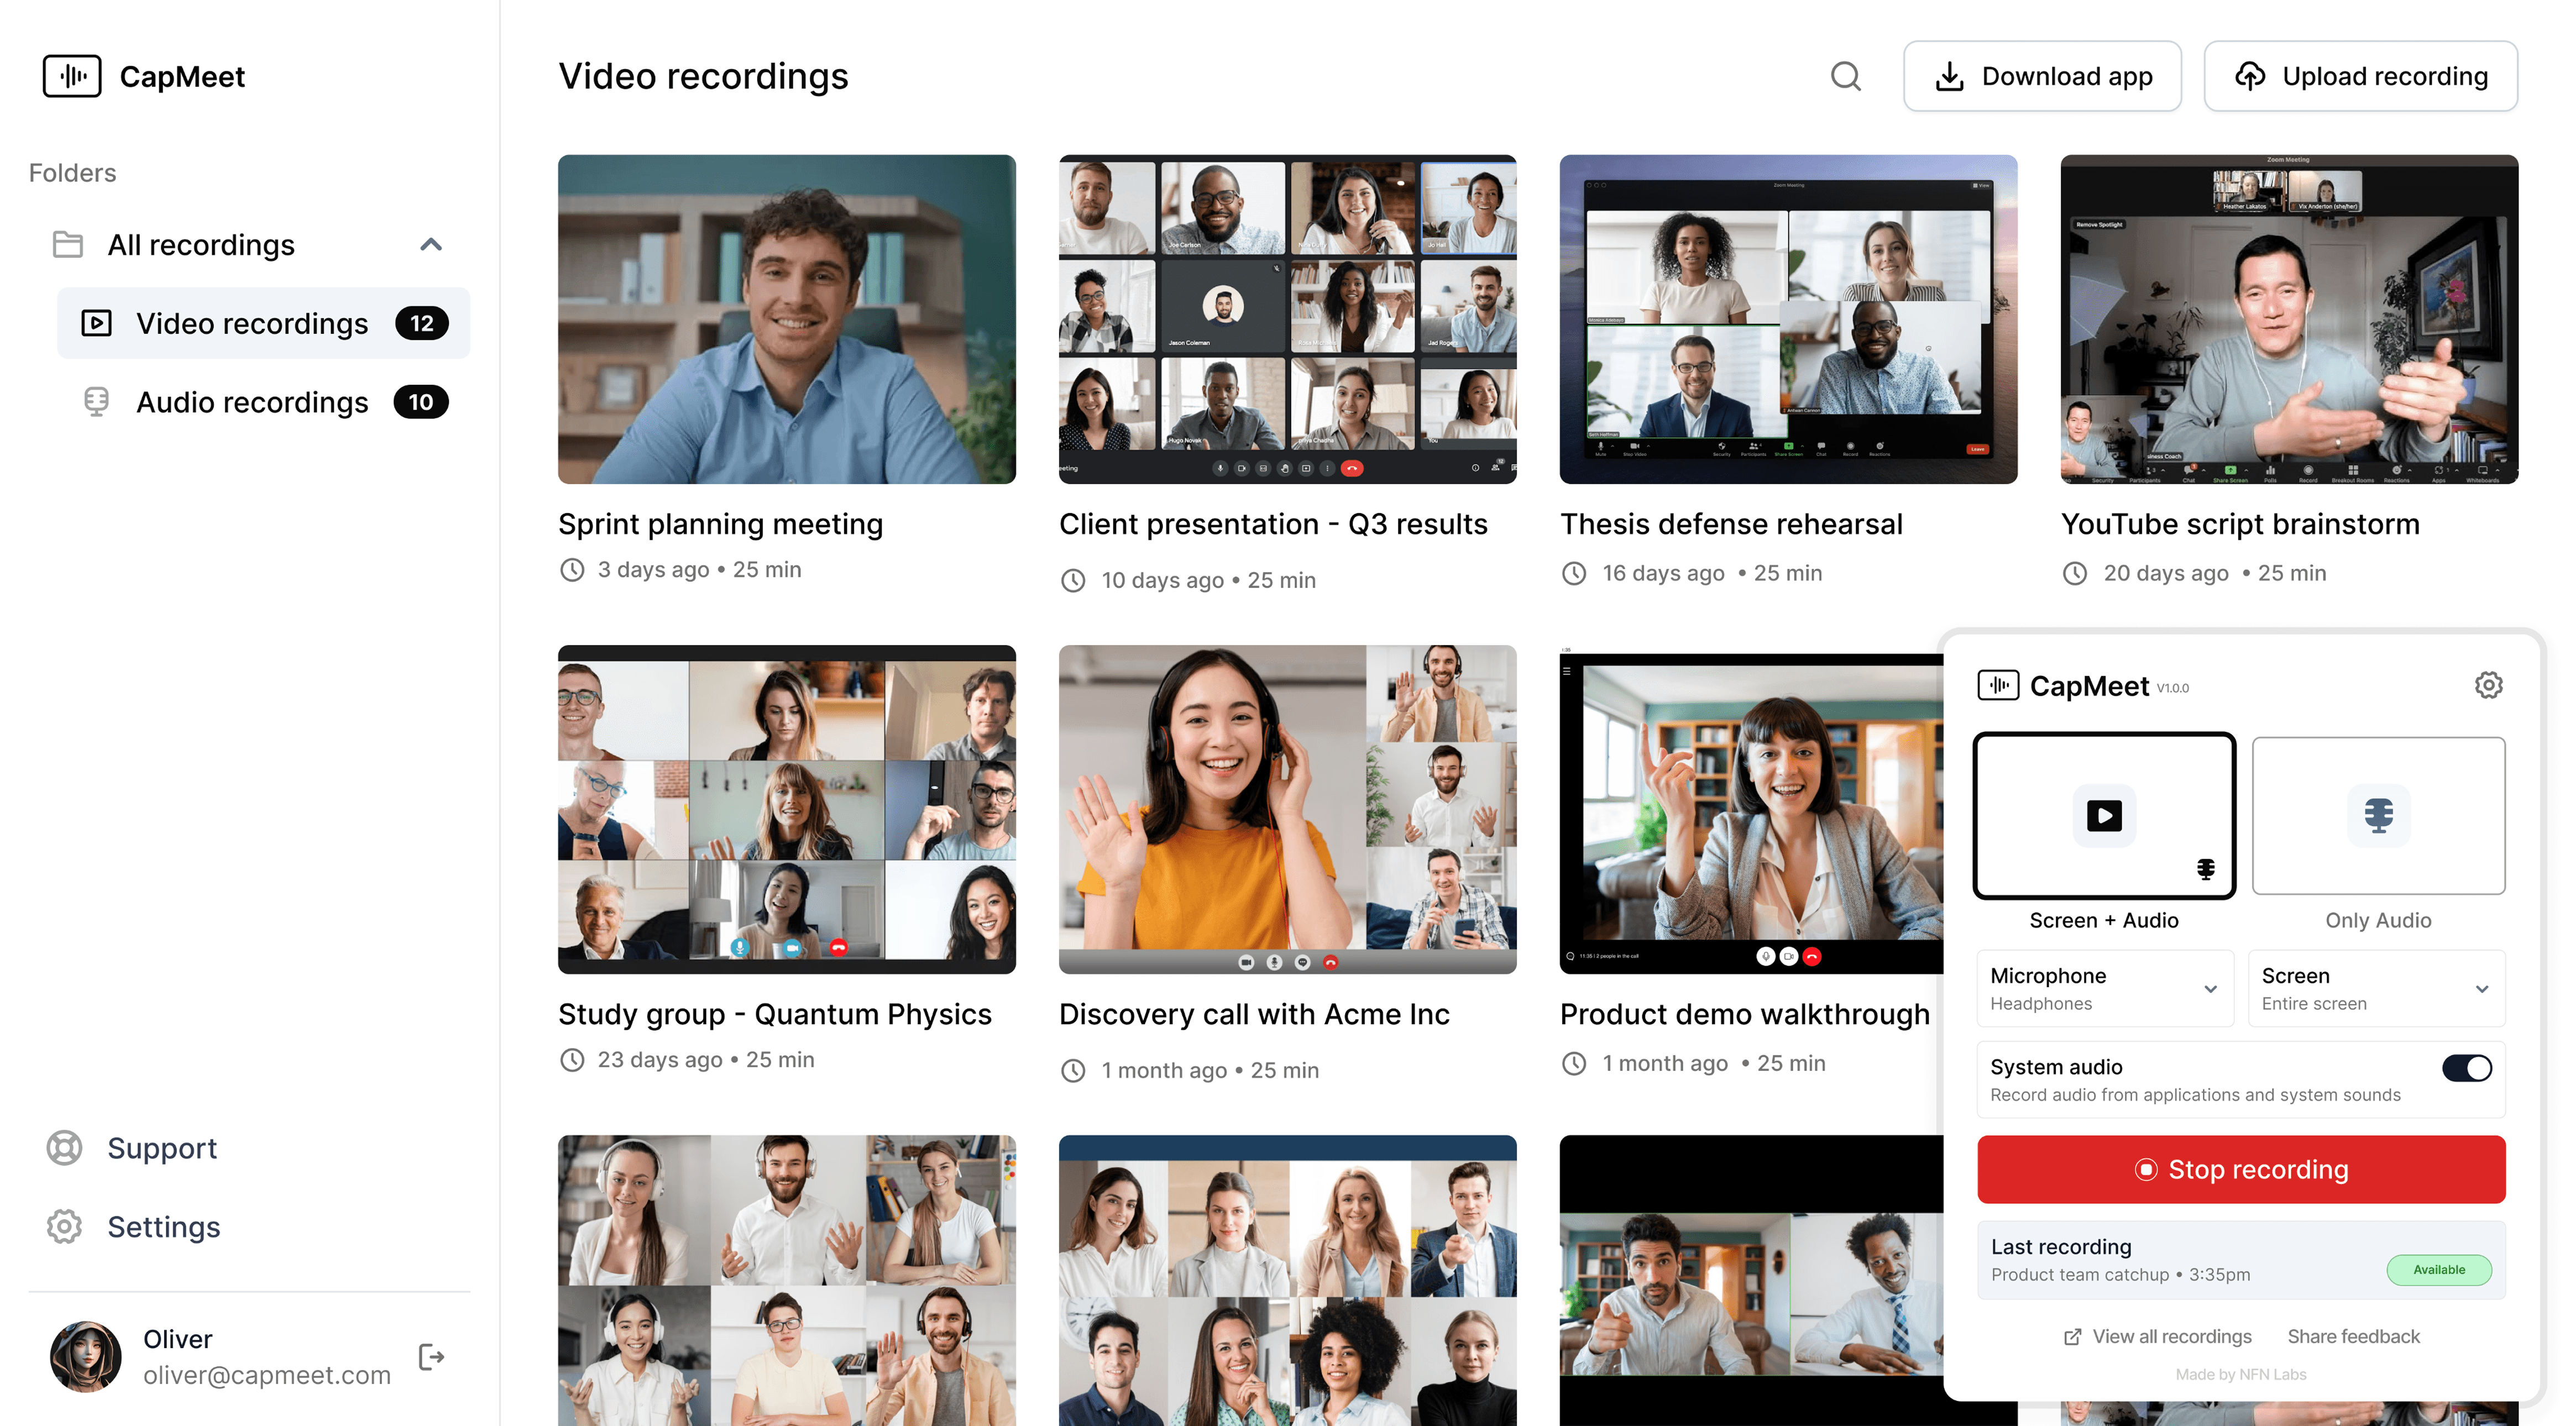Click the search magnifier icon
This screenshot has height=1426, width=2576.
[x=1845, y=76]
